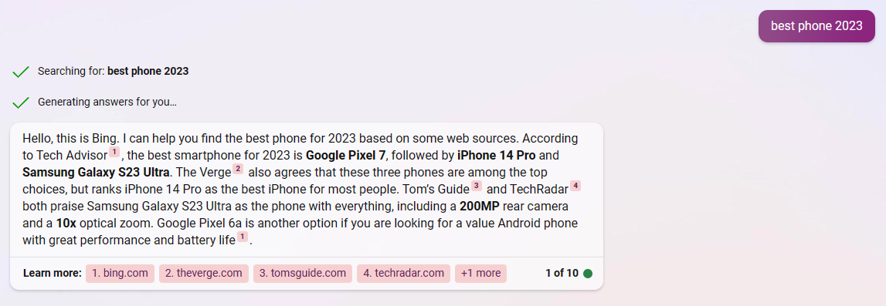Open citation 2 after The Verge
This screenshot has width=886, height=306.
238,169
